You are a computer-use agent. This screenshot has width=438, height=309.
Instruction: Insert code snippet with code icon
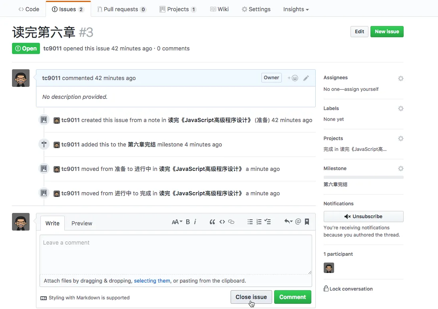pyautogui.click(x=222, y=222)
